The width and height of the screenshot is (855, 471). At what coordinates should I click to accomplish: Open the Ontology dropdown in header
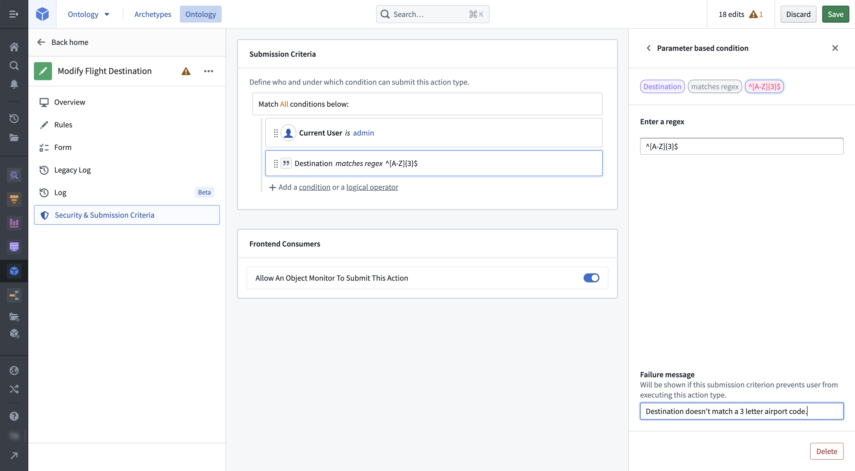88,14
